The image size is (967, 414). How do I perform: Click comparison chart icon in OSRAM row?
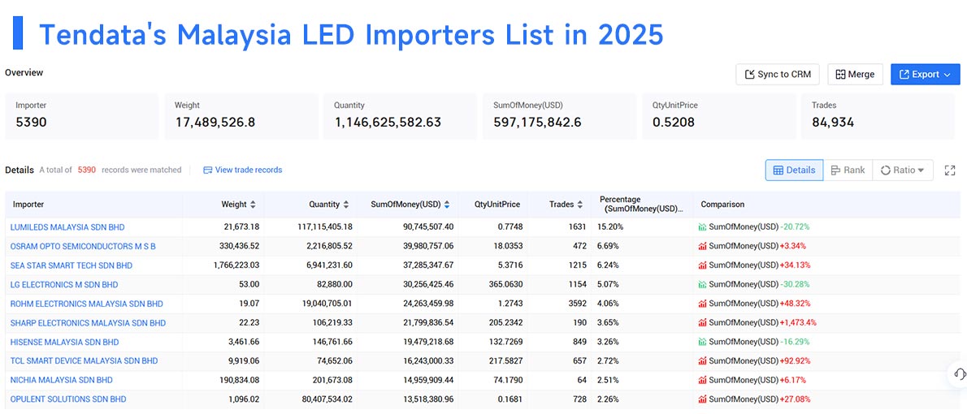click(702, 246)
